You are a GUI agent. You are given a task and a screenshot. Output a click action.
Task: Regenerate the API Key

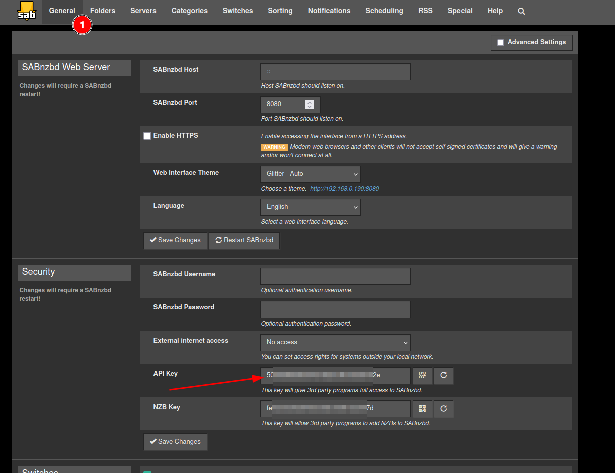pos(443,375)
